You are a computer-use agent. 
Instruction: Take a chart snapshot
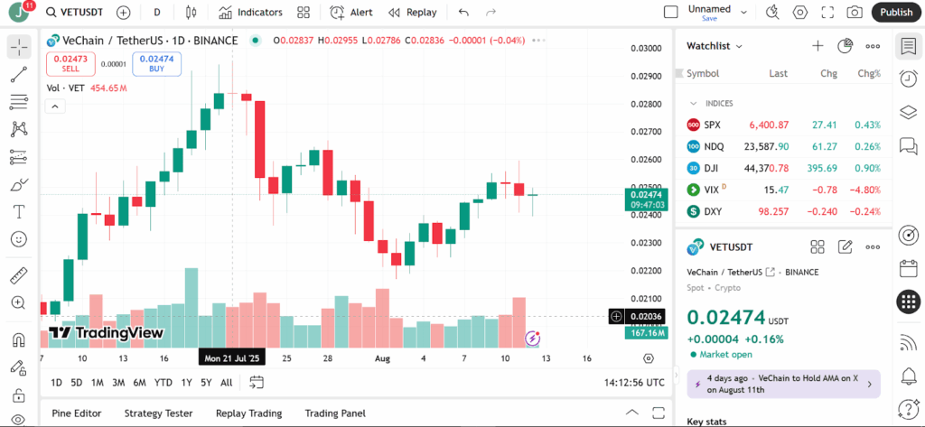[x=854, y=12]
